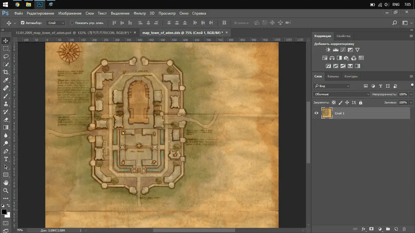
Task: Select the Path Selection tool
Action: pos(6,167)
